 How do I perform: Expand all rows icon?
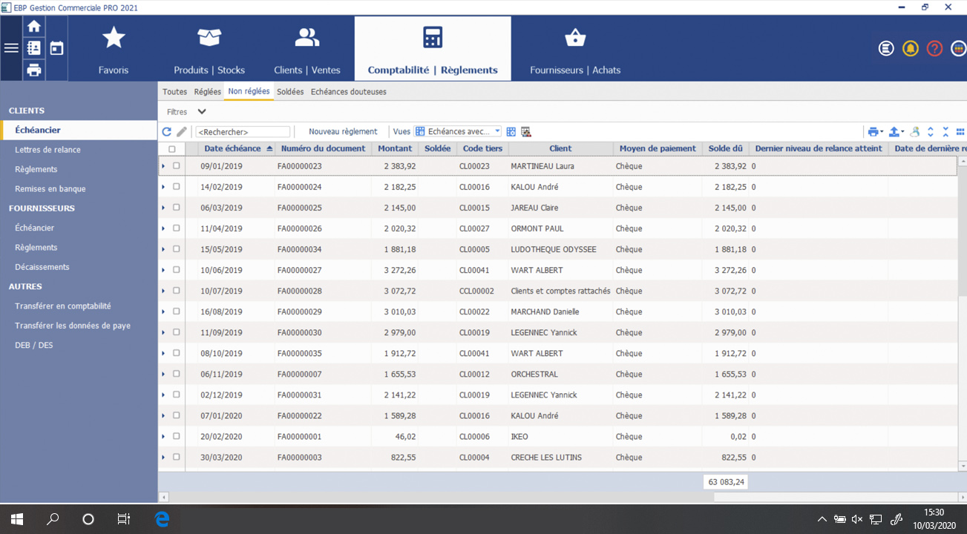pos(931,132)
